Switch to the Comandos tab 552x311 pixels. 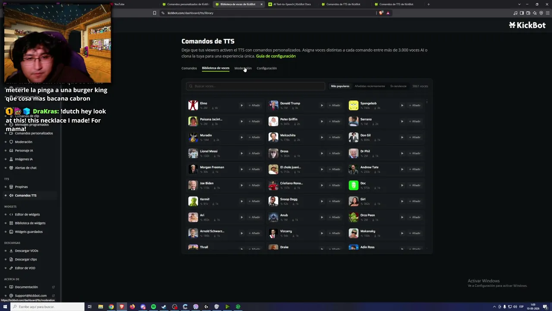[189, 68]
